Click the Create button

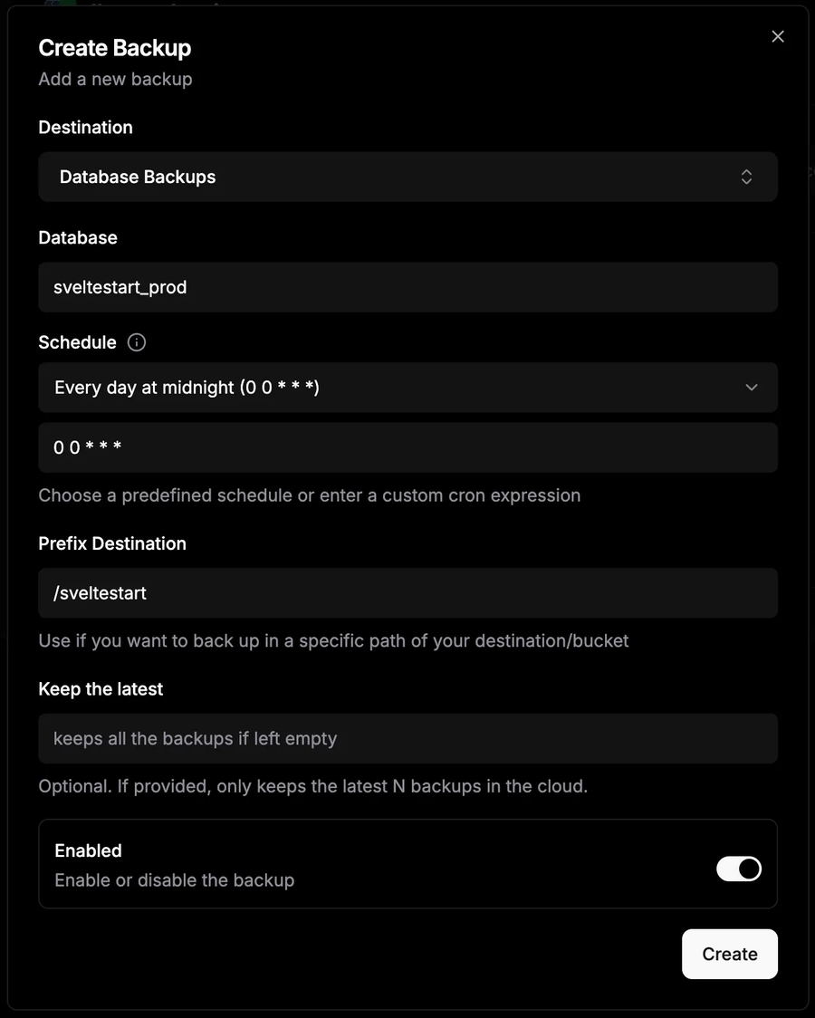click(x=729, y=954)
